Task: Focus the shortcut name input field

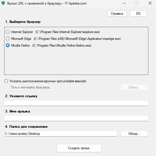Action: click(x=76, y=118)
